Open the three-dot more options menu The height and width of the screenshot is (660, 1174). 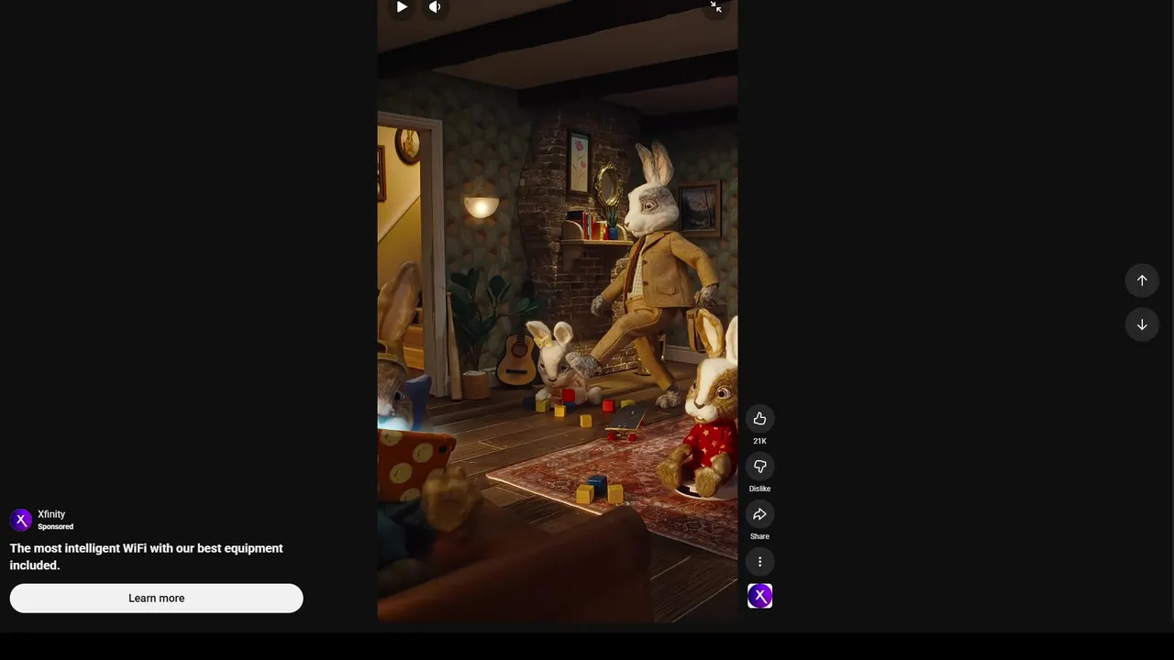(x=759, y=562)
